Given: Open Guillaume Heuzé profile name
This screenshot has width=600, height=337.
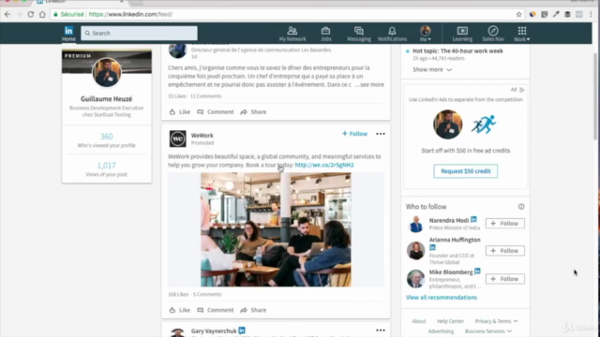Looking at the screenshot, I should pos(106,99).
